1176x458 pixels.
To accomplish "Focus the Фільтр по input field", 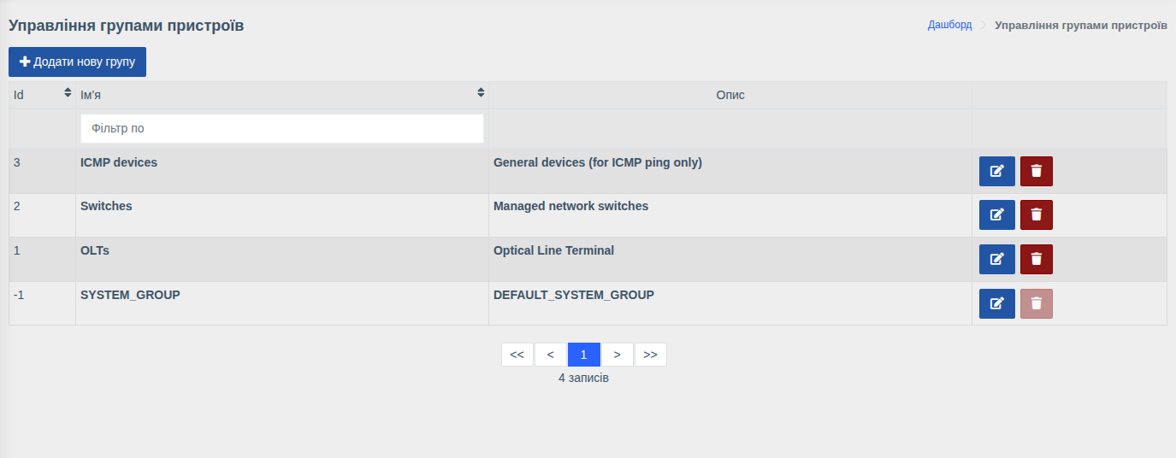I will click(282, 128).
